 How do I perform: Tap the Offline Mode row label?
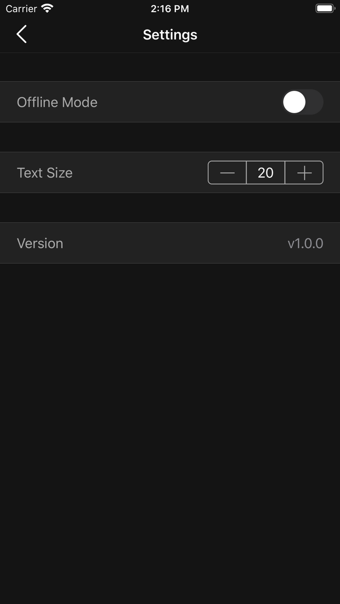coord(57,102)
